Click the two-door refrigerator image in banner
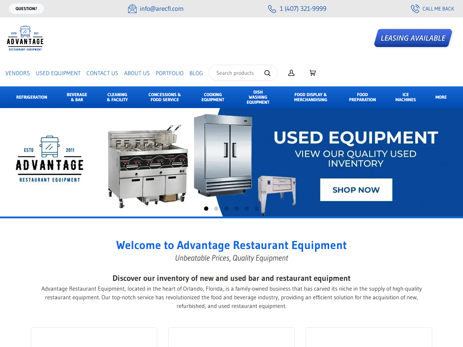Viewport: 463px width, 347px height. click(223, 155)
